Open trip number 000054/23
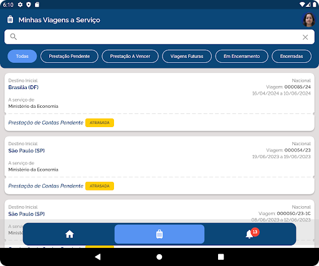Image resolution: width=319 pixels, height=266 pixels. [x=297, y=150]
